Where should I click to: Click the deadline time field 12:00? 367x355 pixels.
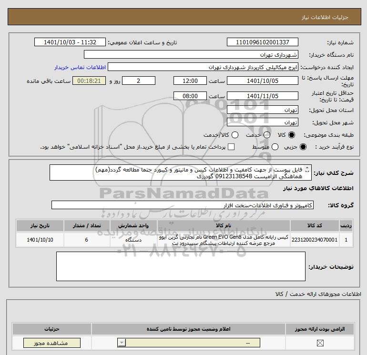pos(190,81)
